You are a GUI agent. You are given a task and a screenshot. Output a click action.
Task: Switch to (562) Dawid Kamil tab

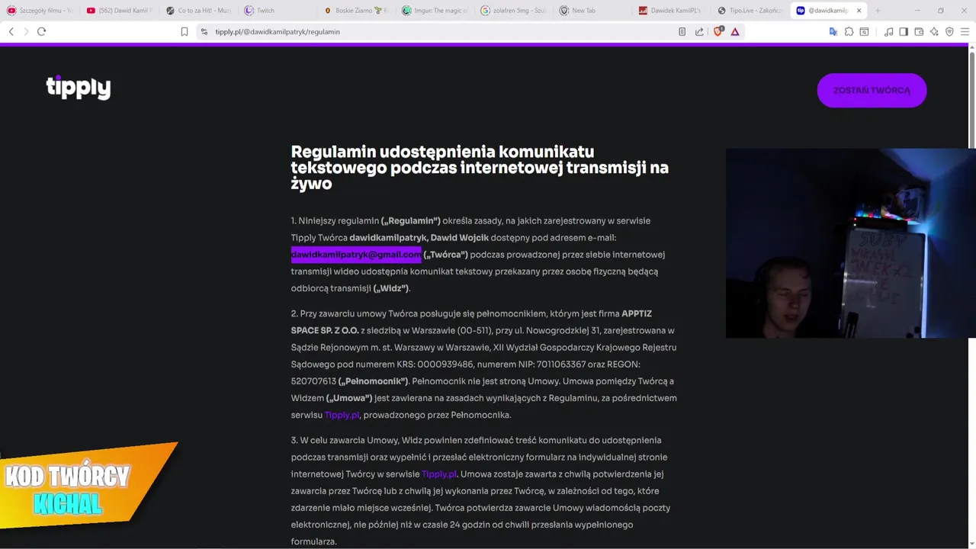click(119, 11)
